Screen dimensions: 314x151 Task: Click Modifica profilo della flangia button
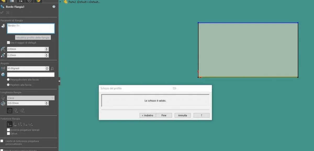[33, 37]
